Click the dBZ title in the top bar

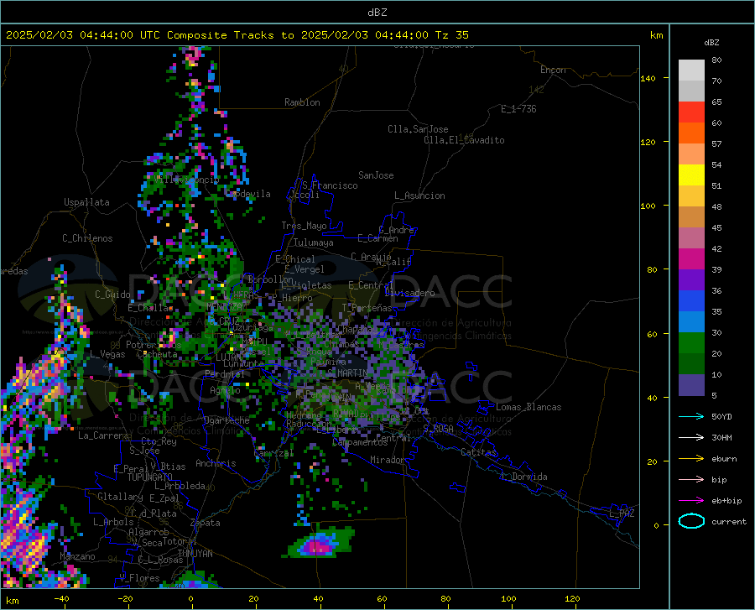point(377,13)
